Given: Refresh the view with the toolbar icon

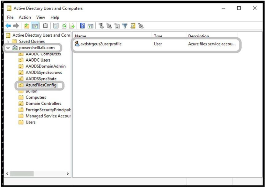Looking at the screenshot, I should [64, 26].
